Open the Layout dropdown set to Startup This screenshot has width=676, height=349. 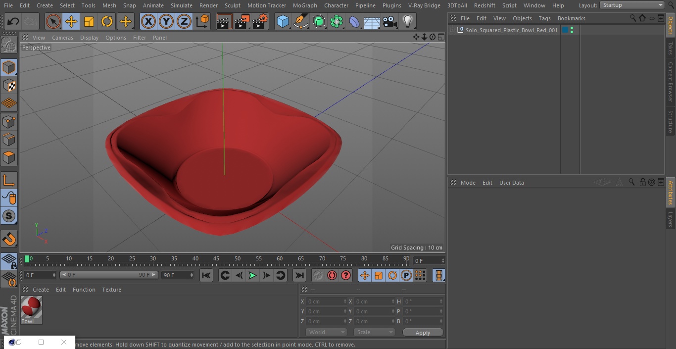click(632, 5)
